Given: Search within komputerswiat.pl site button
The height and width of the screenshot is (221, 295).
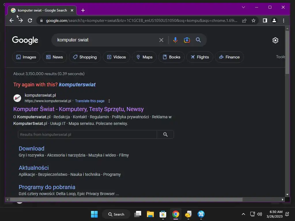Looking at the screenshot, I should click(x=165, y=135).
